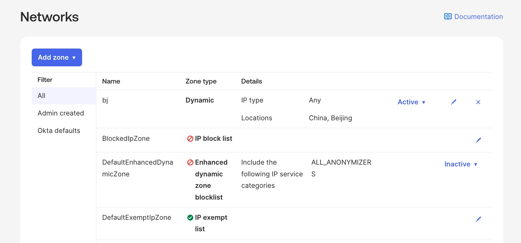Viewport: 521px width, 243px height.
Task: Click the Dynamic zone type text
Action: [x=200, y=100]
